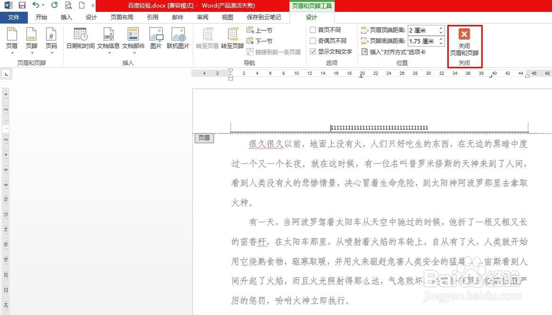Open Customize Quick Access Toolbar dropdown
The image size is (552, 315).
(93, 6)
